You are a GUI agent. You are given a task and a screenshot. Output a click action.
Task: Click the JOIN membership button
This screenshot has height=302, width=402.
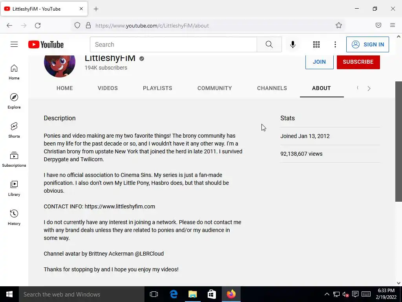(320, 62)
